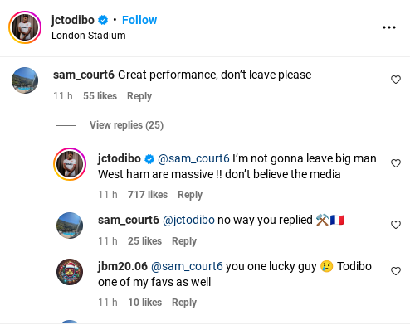Expand View replies (25)

click(126, 125)
